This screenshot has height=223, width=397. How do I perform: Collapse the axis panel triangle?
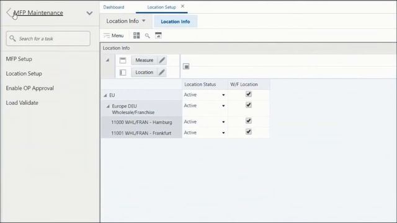pos(107,60)
